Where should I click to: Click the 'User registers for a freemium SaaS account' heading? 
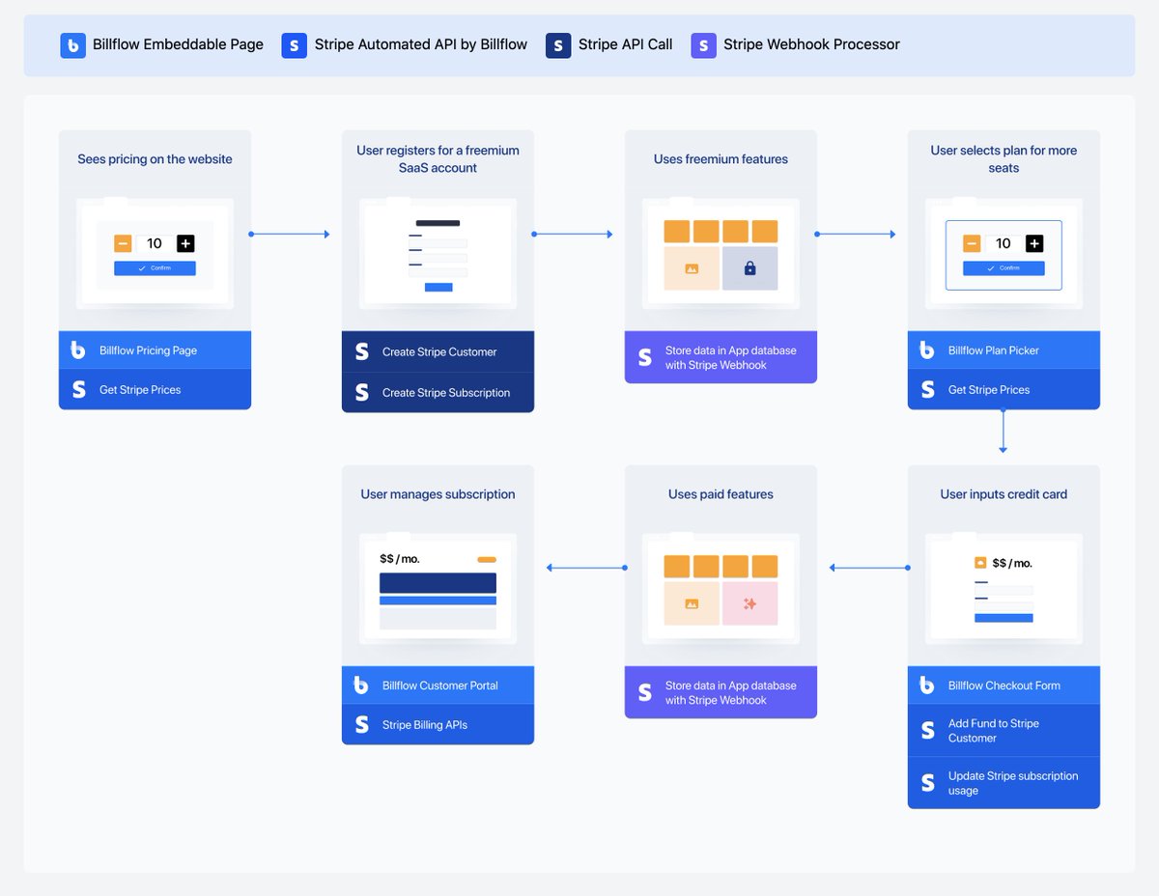[x=438, y=159]
